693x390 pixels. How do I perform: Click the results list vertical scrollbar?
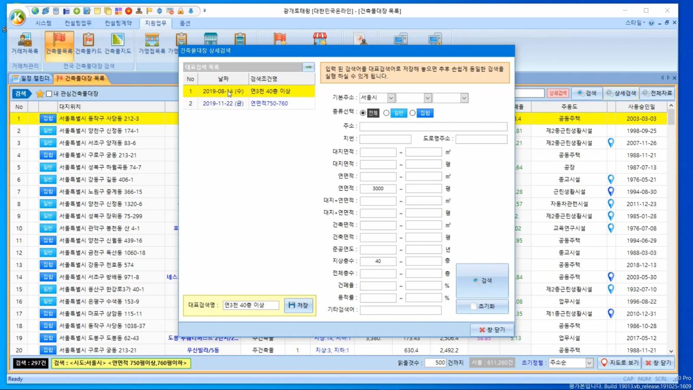point(671,217)
